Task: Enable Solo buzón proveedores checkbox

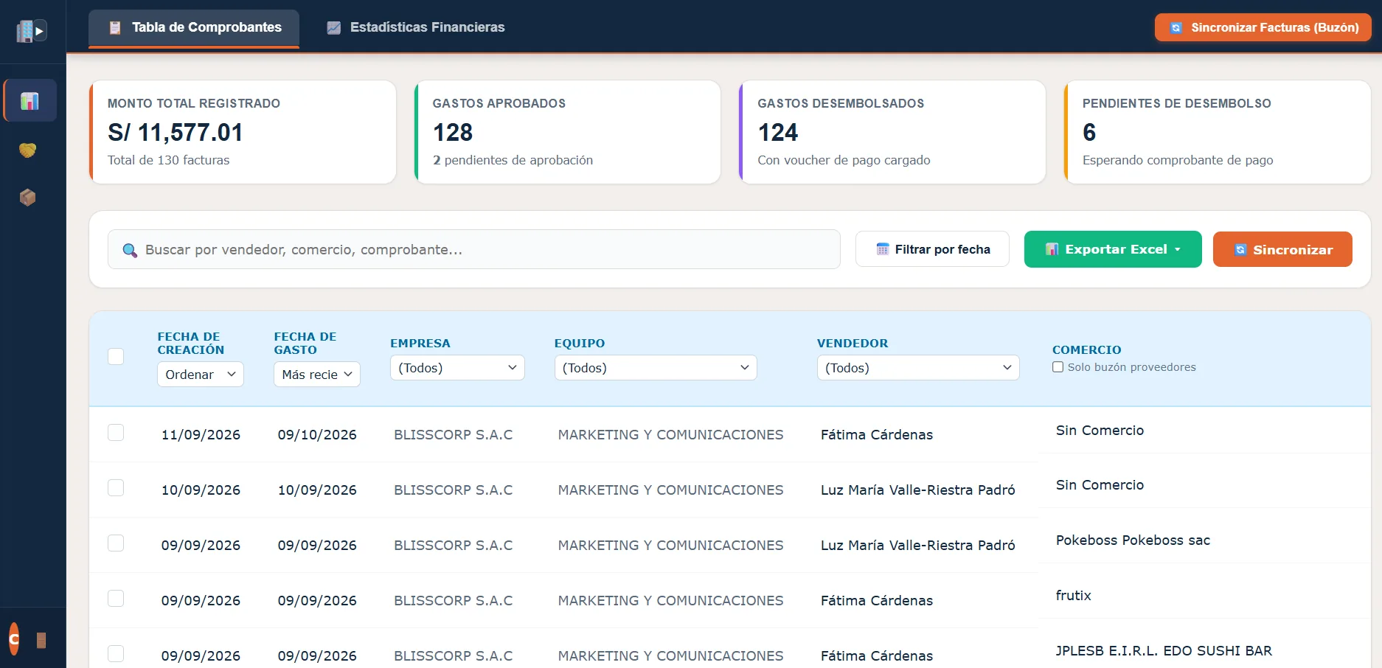Action: 1058,367
